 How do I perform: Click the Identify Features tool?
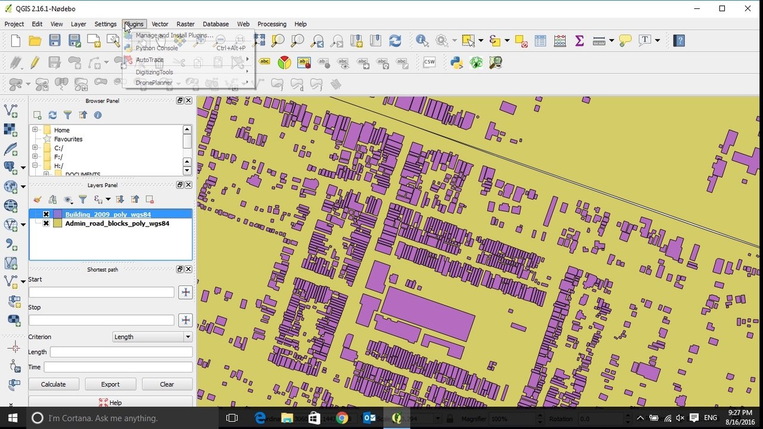422,41
